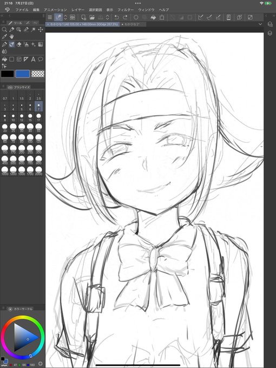Viewport: 276px width, 368px height.
Task: Open the ヘルプ (Help) menu
Action: coord(163,10)
